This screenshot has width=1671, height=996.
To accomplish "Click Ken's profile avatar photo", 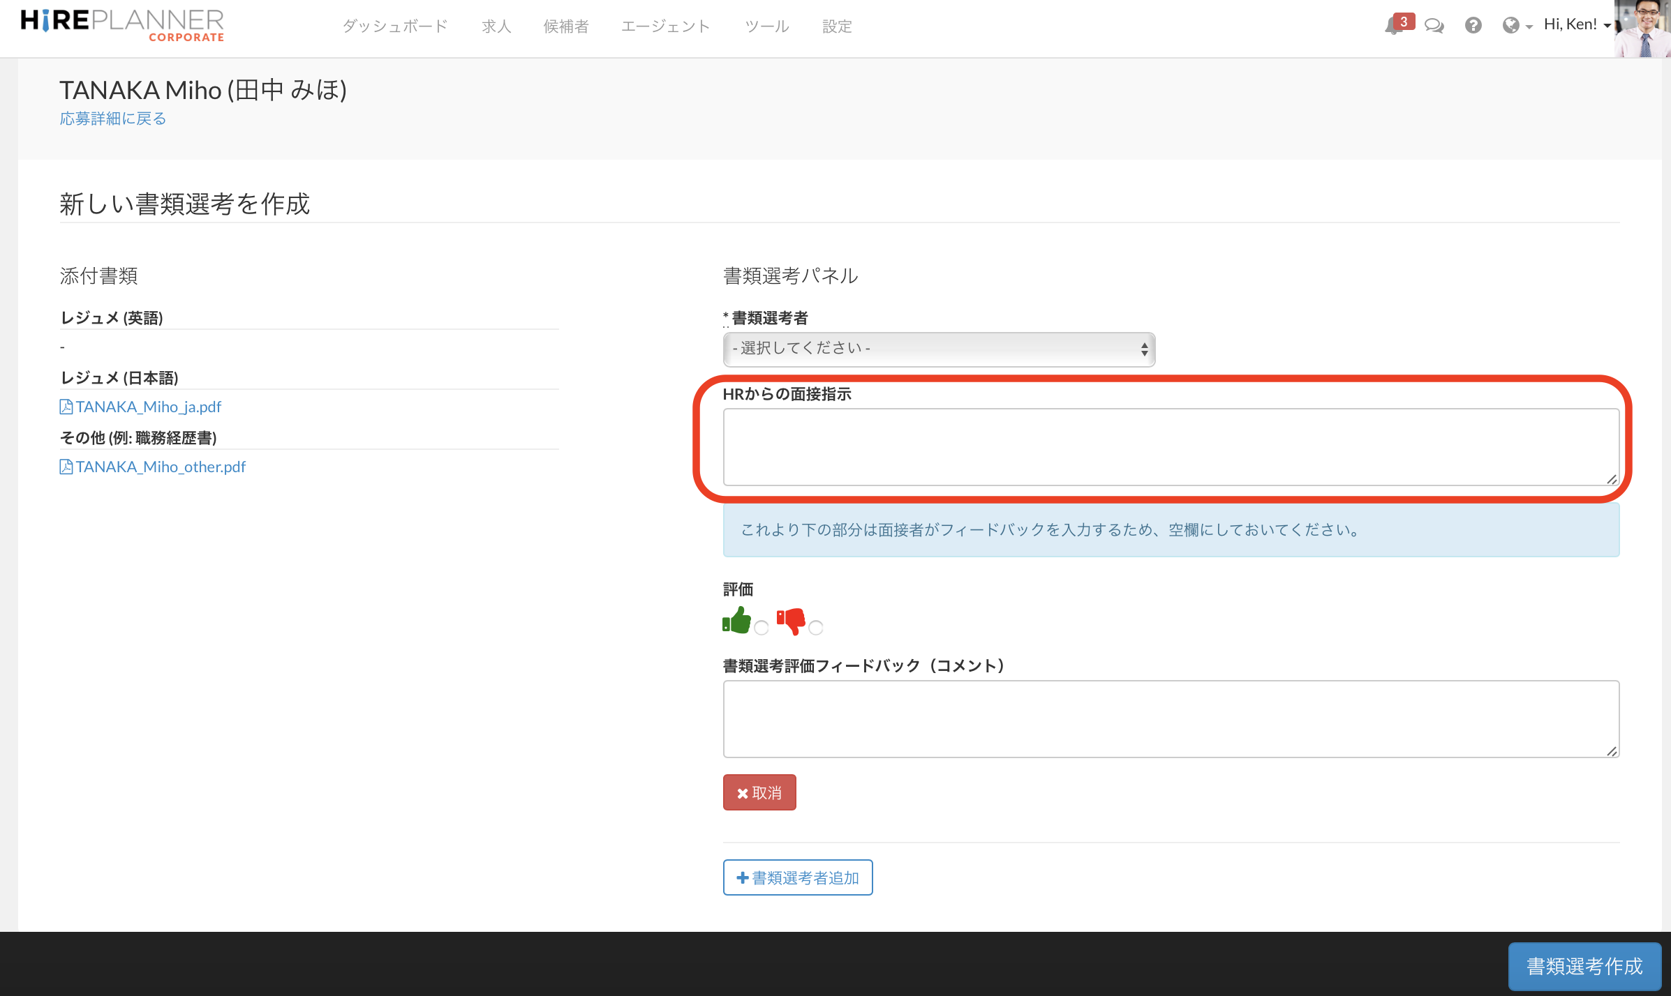I will coord(1642,29).
